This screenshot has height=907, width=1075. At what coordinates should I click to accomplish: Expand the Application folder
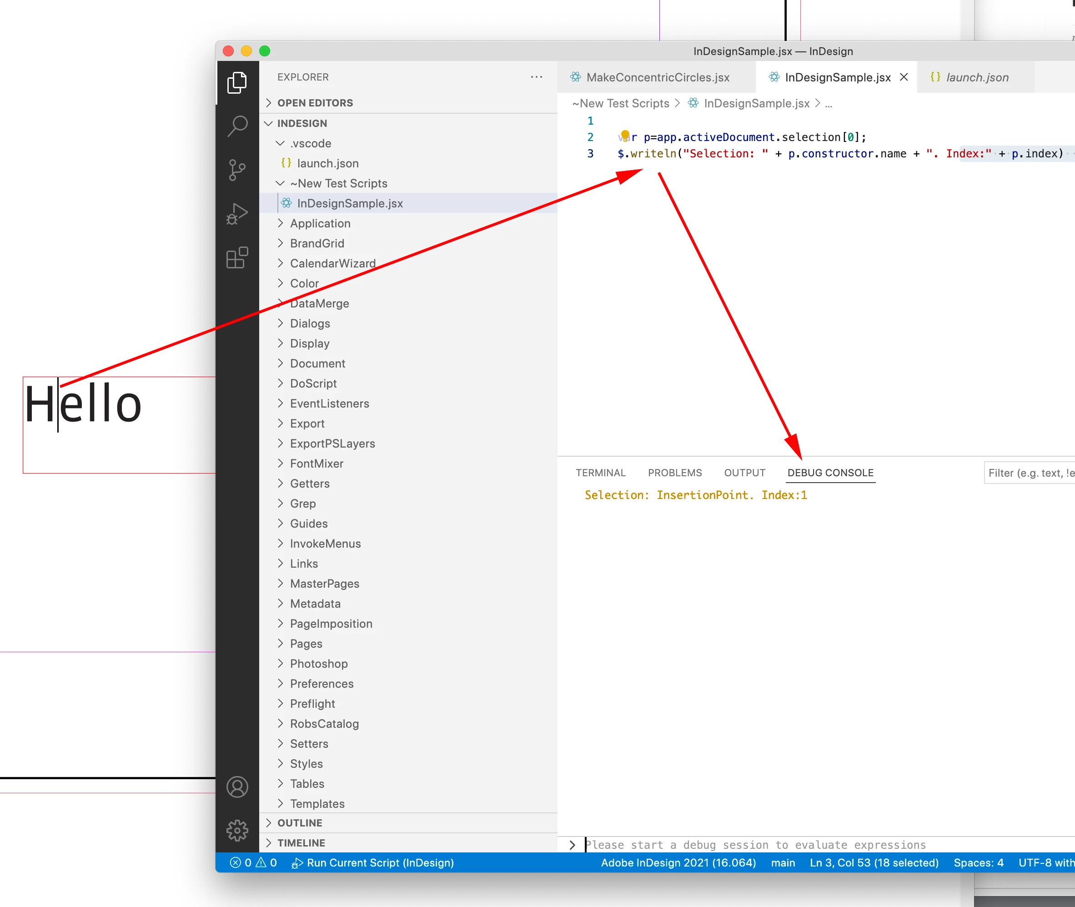320,223
